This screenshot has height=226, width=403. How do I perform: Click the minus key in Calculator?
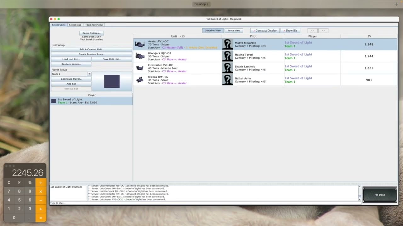41,200
